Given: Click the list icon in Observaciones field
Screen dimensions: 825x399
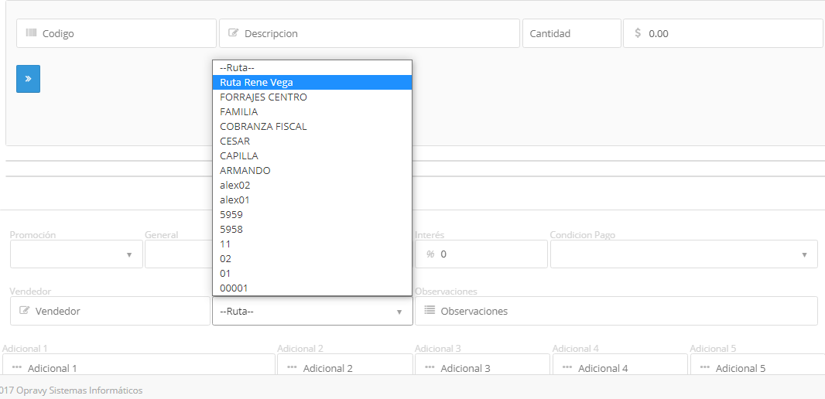Looking at the screenshot, I should (x=430, y=310).
